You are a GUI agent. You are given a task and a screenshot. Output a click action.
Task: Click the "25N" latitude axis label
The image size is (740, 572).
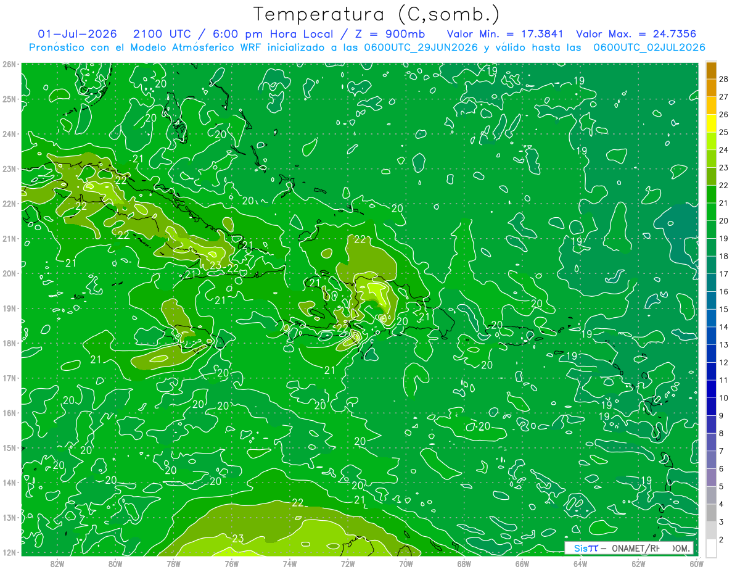pyautogui.click(x=9, y=99)
